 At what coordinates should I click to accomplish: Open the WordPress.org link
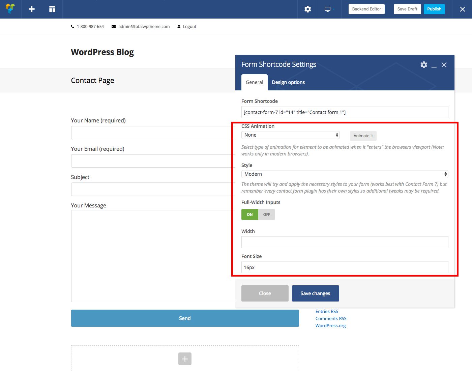[x=330, y=325]
